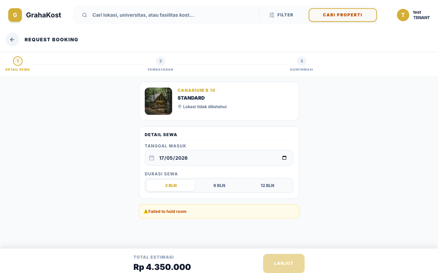Click the user avatar T icon

[x=403, y=15]
